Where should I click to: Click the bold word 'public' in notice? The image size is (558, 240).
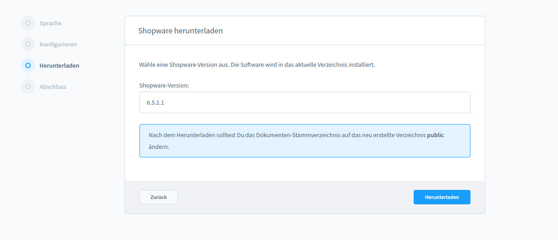pyautogui.click(x=435, y=135)
